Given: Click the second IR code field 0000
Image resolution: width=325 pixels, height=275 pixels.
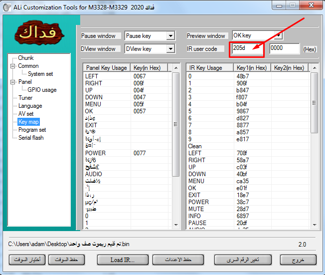Looking at the screenshot, I should coord(284,48).
